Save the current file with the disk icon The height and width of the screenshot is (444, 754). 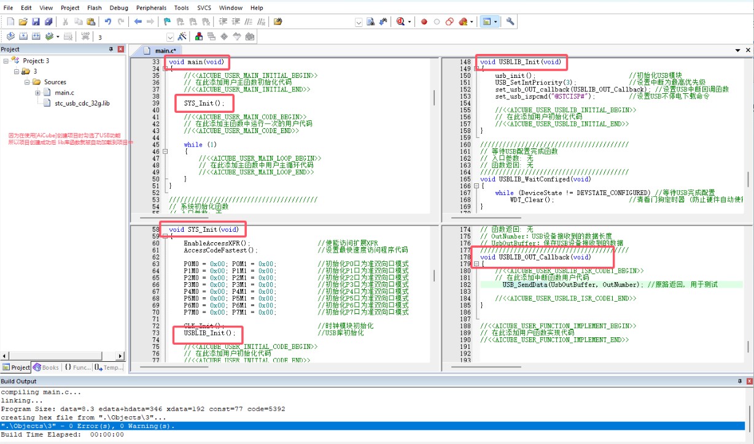pos(36,21)
